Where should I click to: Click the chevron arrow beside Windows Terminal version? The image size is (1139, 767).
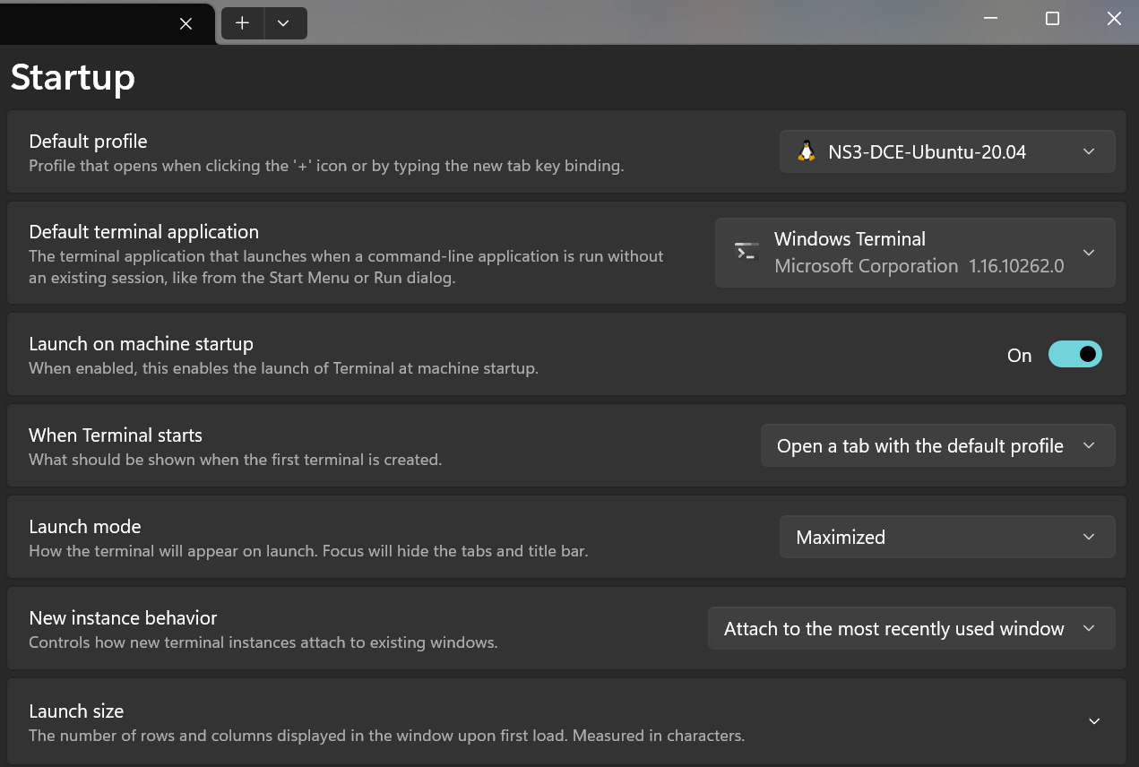pyautogui.click(x=1089, y=253)
